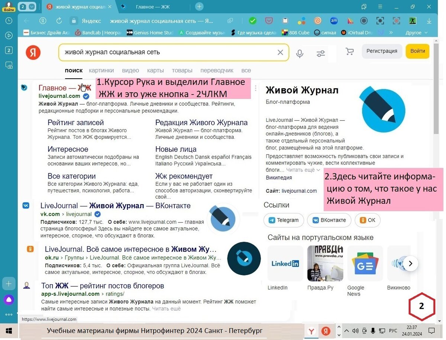Switch to the картинки search tab

pyautogui.click(x=101, y=71)
